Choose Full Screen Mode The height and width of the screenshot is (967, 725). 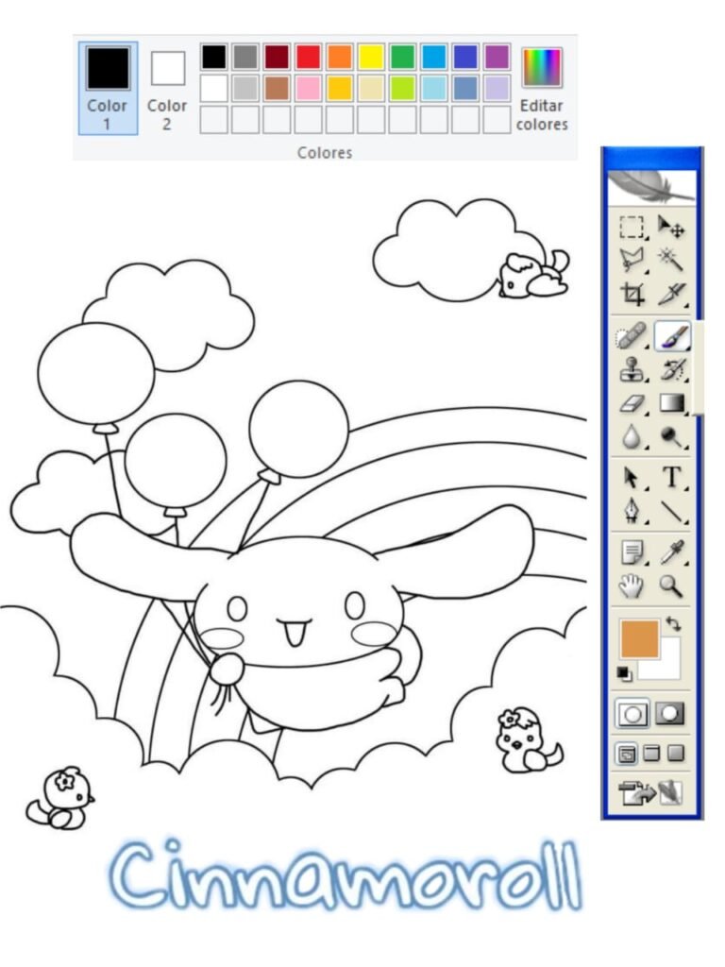click(676, 753)
